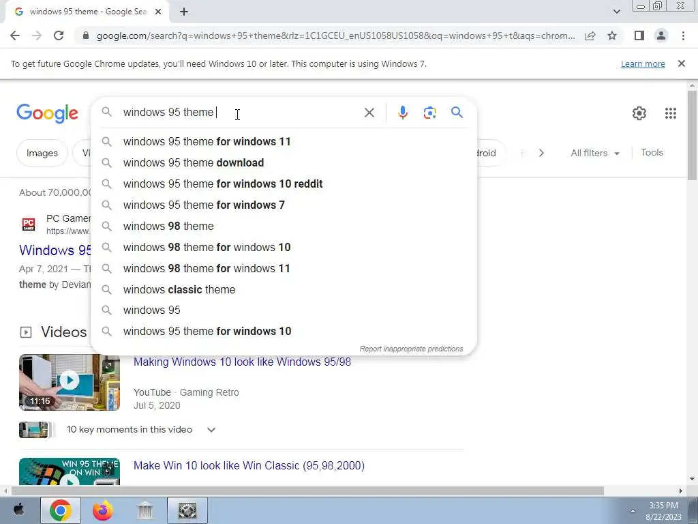698x524 pixels.
Task: Search by image with Lens icon
Action: (429, 113)
